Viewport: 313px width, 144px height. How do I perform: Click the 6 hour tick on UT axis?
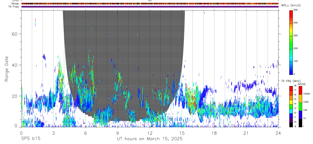pyautogui.click(x=85, y=133)
